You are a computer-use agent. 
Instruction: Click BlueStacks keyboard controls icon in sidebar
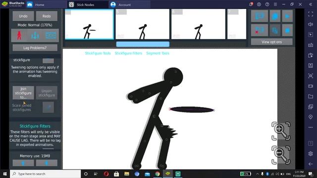pyautogui.click(x=311, y=45)
